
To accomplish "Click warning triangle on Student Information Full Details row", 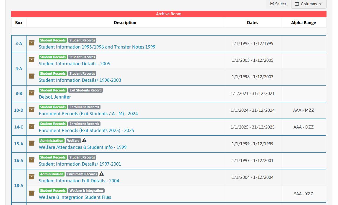I will click(x=102, y=174).
